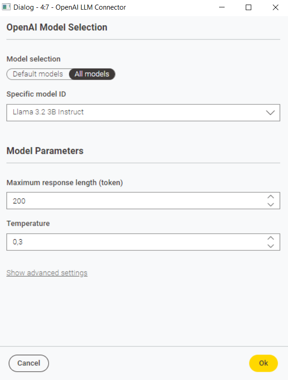Click the "Model Parameters" heading
288x380 pixels.
pyautogui.click(x=45, y=151)
